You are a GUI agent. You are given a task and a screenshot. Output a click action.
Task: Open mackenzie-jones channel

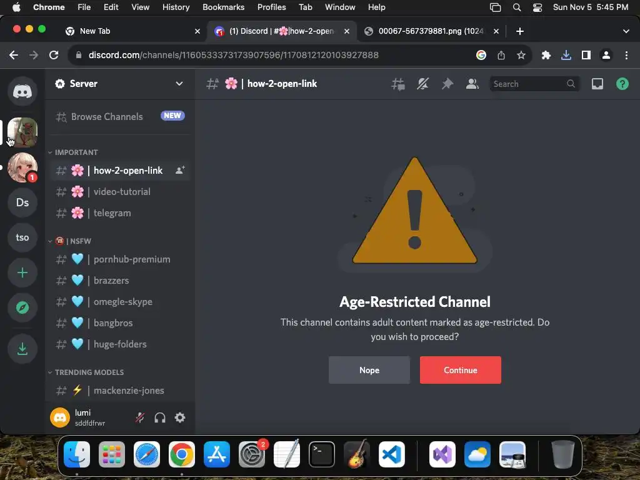coord(119,391)
